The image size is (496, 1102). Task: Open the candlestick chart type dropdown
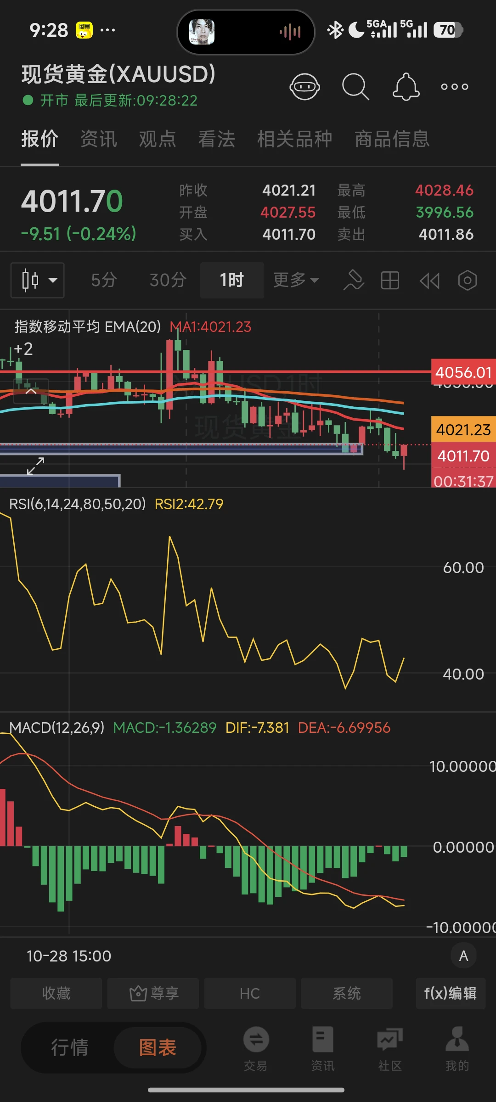coord(38,280)
